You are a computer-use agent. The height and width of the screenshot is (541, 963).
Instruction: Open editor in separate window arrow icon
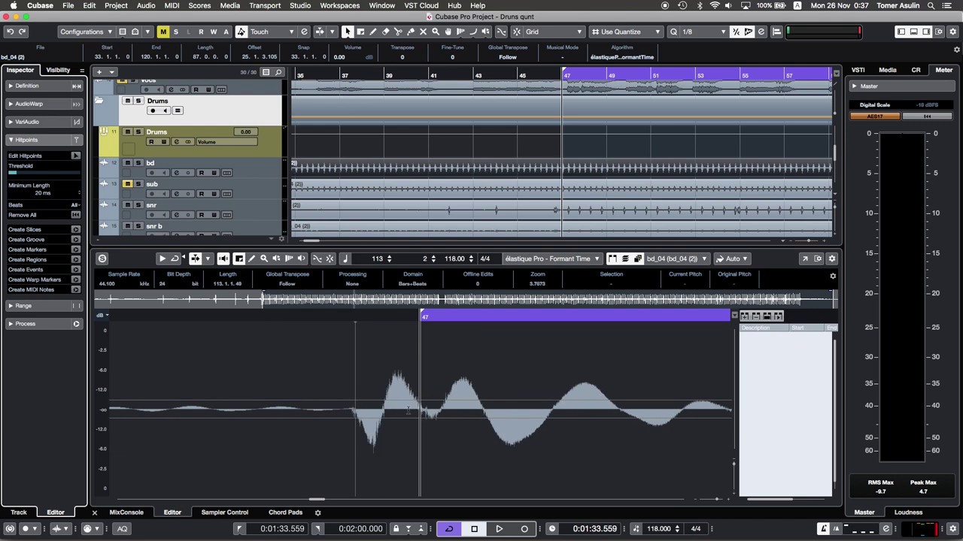point(805,258)
